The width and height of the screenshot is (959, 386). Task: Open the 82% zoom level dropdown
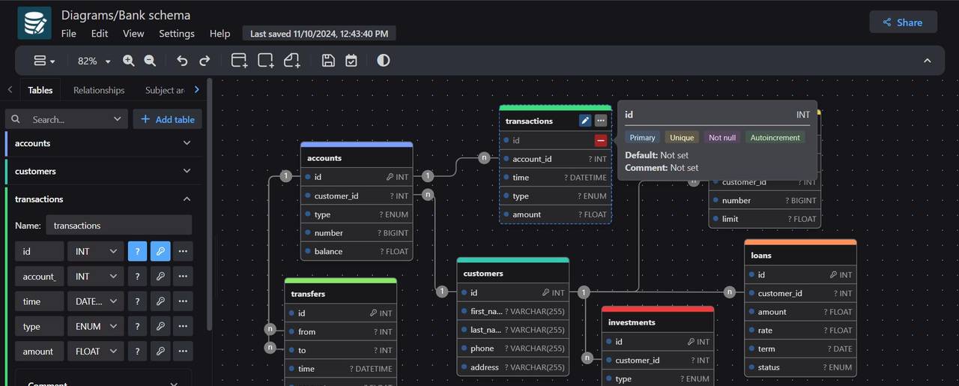click(x=94, y=61)
